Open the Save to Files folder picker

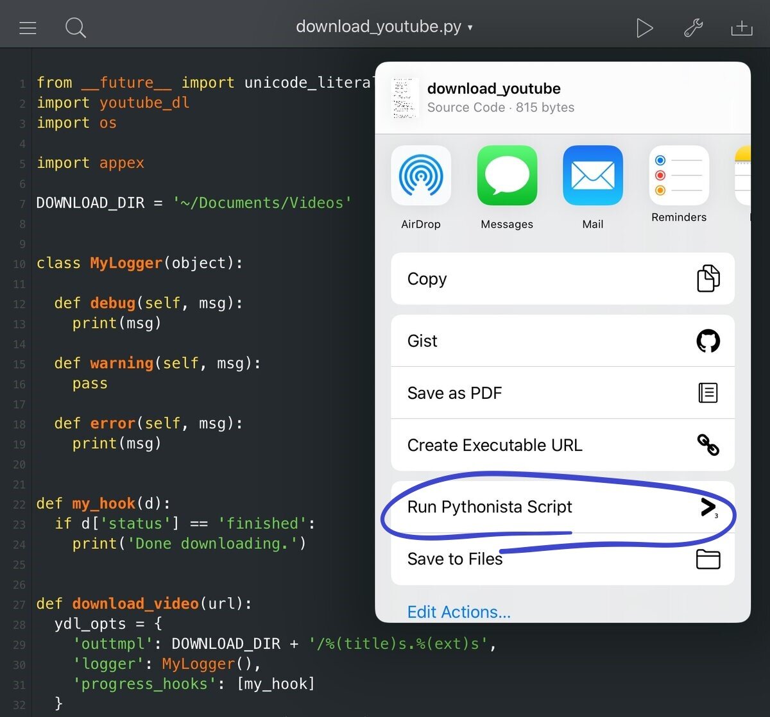pos(562,559)
